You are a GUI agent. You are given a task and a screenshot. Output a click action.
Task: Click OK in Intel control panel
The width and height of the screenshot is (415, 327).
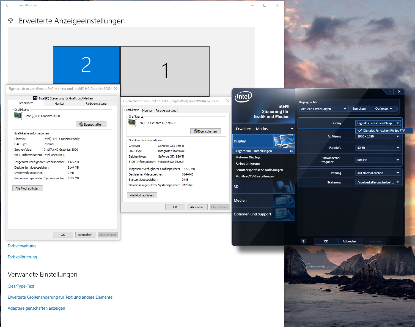(x=326, y=241)
